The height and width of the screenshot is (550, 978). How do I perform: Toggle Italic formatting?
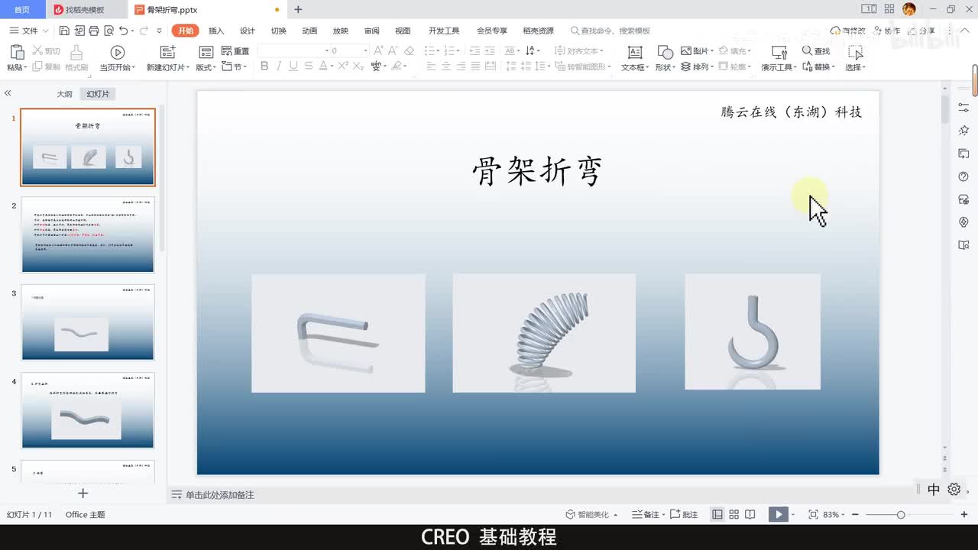pyautogui.click(x=279, y=66)
